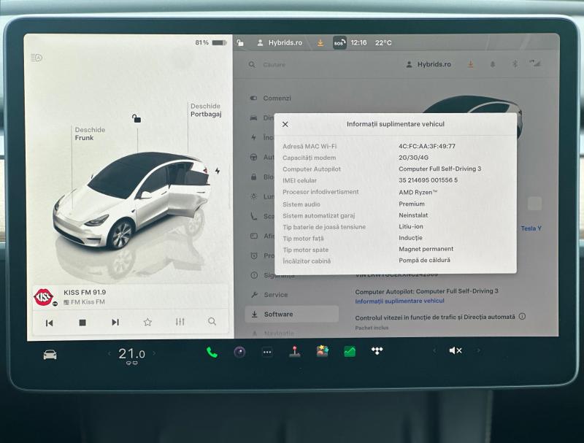The height and width of the screenshot is (443, 584).
Task: Mark KISS FM as favorite with star
Action: 147,322
